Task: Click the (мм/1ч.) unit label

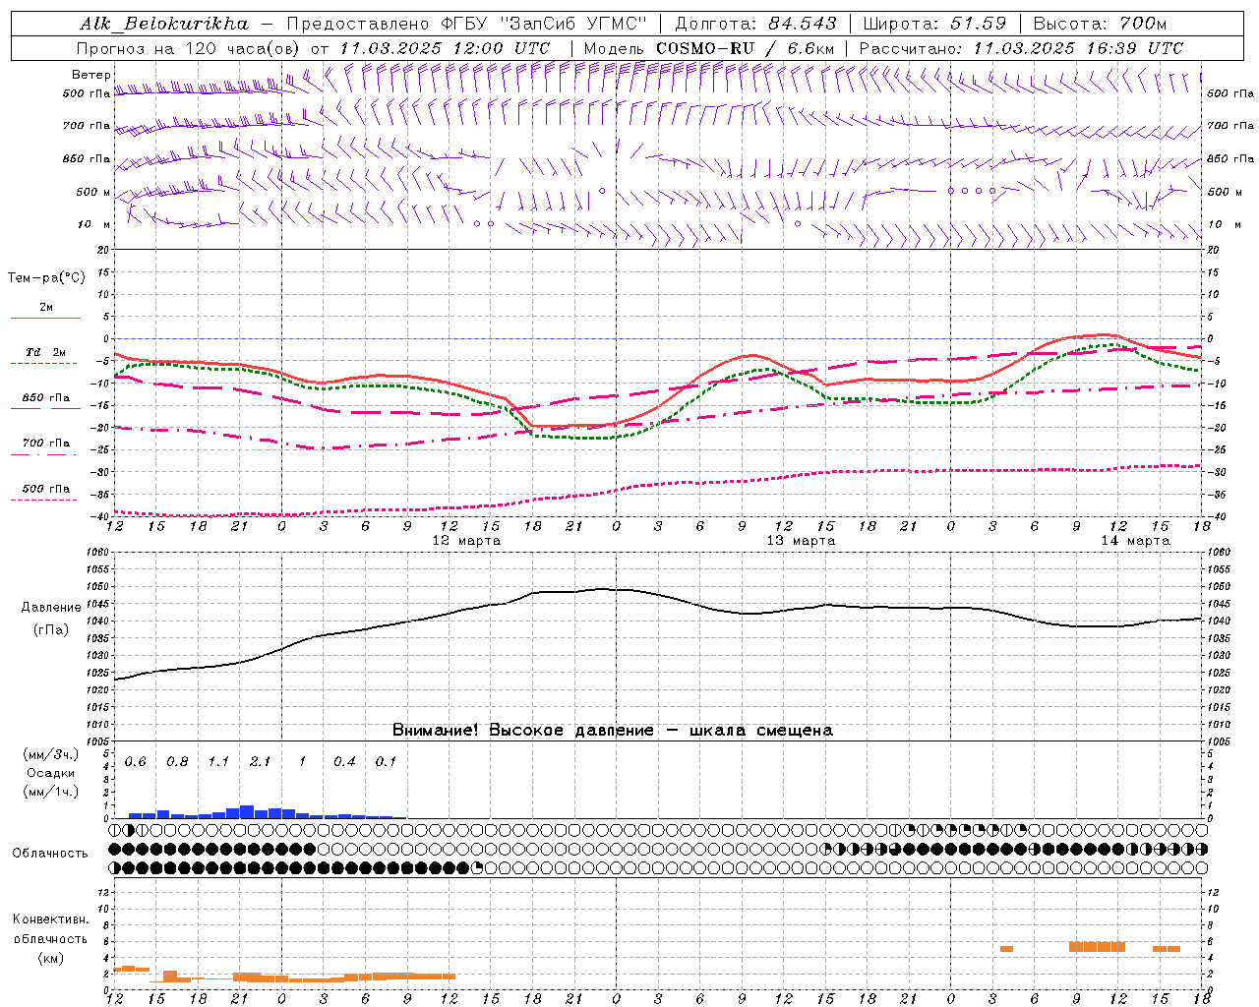Action: click(51, 792)
